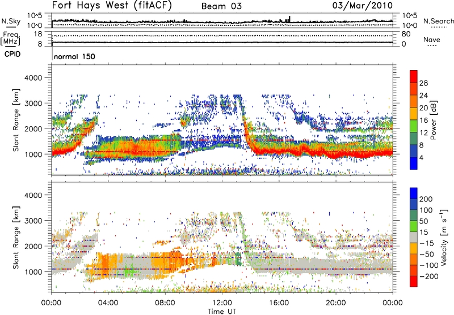
Task: Click the "28" power colorbar label
Action: point(423,83)
